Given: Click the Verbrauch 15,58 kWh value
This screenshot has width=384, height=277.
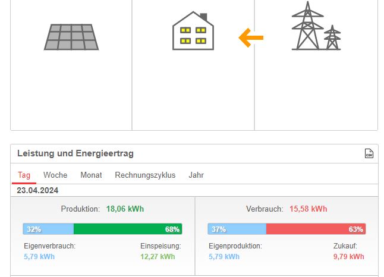Looking at the screenshot, I should (x=309, y=209).
